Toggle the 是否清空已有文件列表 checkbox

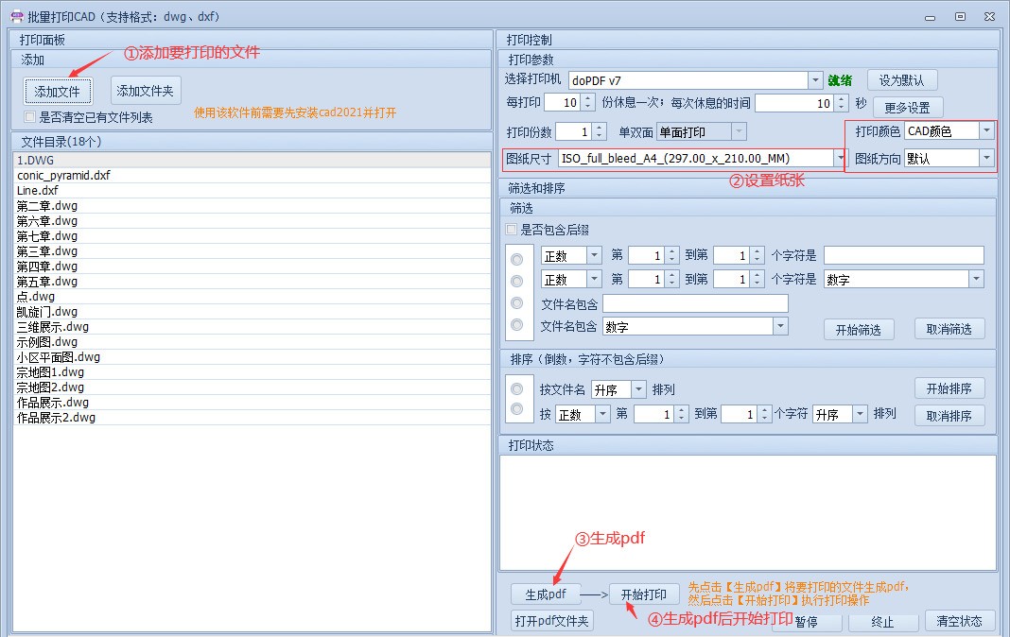[x=29, y=117]
